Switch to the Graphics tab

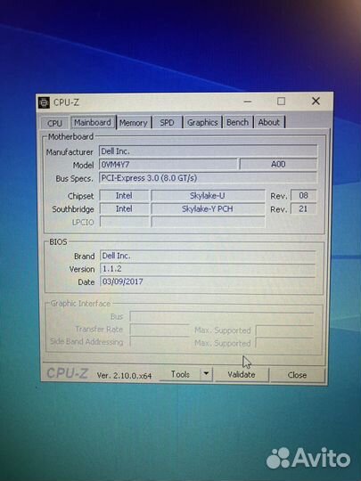[202, 122]
